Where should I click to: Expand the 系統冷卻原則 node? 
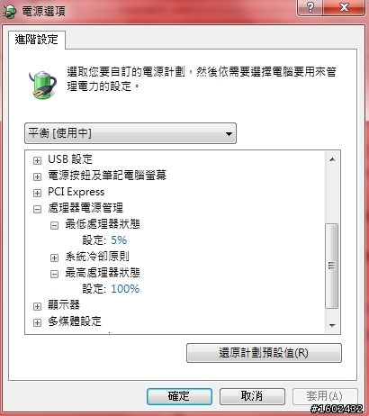click(54, 258)
